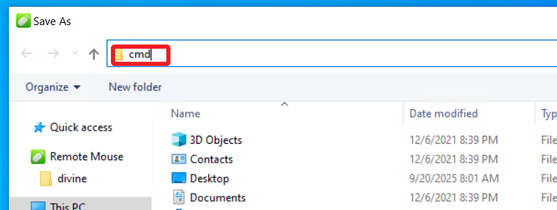
Task: Go back using the back arrow
Action: coord(26,54)
